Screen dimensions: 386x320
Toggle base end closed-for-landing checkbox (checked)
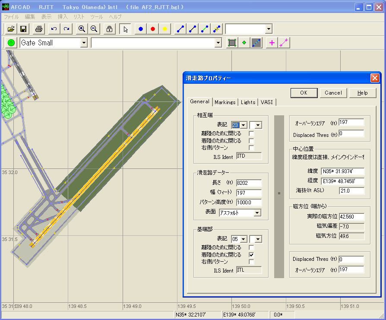[x=251, y=255]
